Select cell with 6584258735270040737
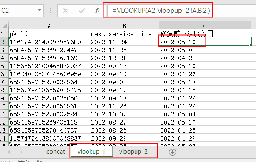This screenshot has height=162, width=256. coord(49,130)
